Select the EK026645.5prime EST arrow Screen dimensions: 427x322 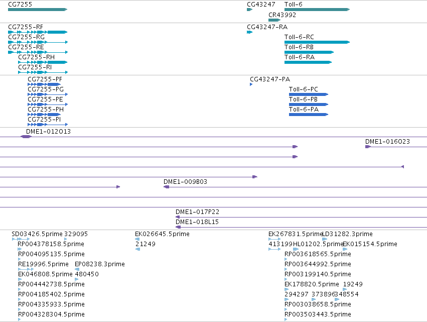coord(137,240)
